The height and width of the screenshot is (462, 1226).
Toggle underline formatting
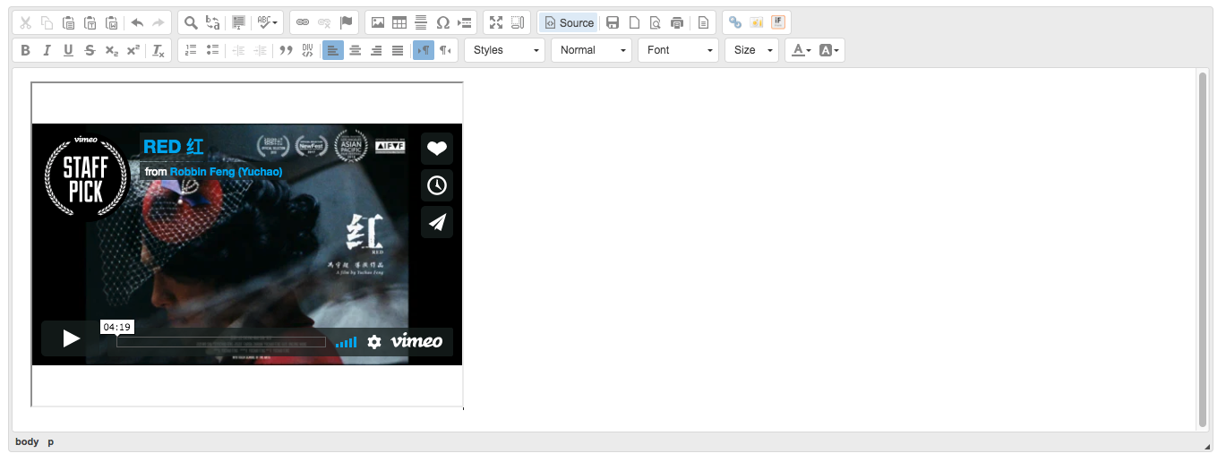pyautogui.click(x=69, y=50)
